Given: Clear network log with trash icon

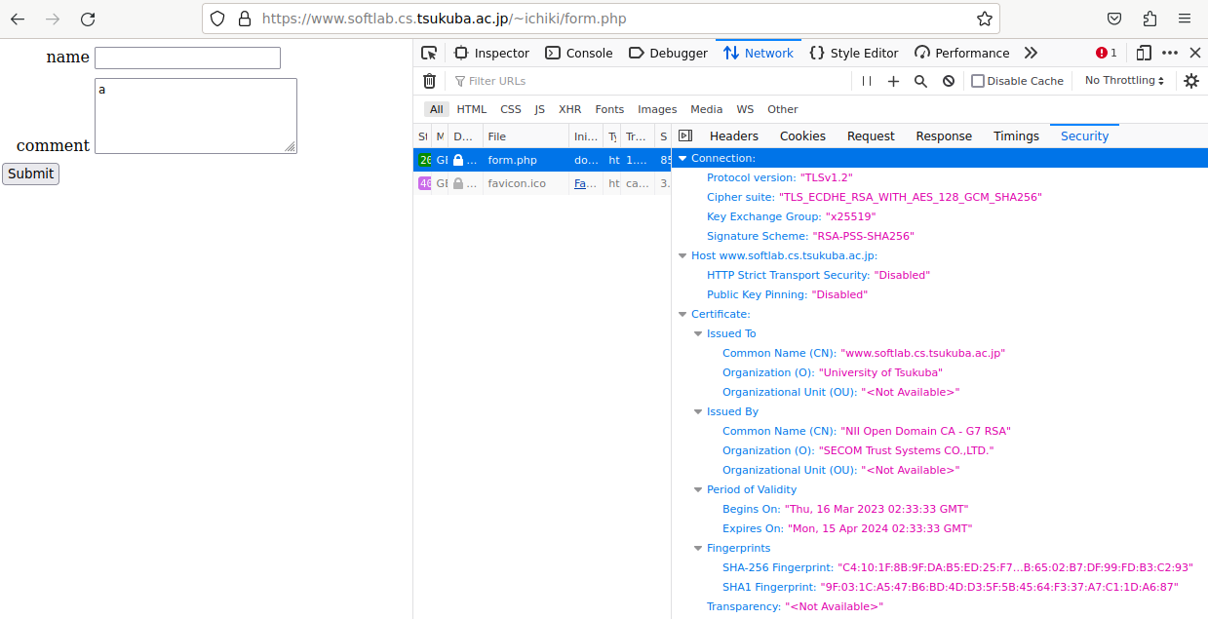Looking at the screenshot, I should pyautogui.click(x=429, y=81).
